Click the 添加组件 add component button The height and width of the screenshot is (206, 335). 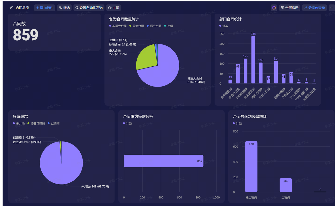tap(44, 8)
